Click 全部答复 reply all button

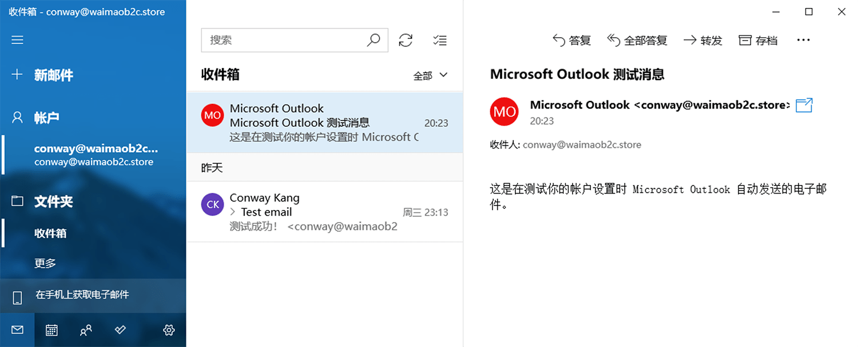637,40
